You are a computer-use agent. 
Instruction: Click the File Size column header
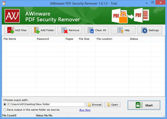87,39
